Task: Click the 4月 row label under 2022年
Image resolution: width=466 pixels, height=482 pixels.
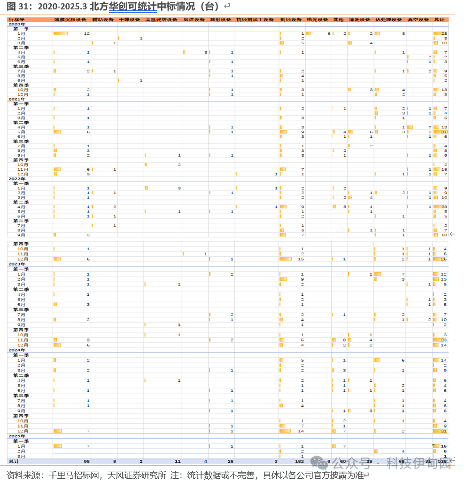Action: coord(21,207)
